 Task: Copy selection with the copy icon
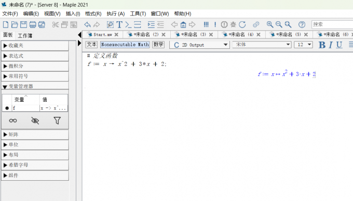tap(64, 24)
